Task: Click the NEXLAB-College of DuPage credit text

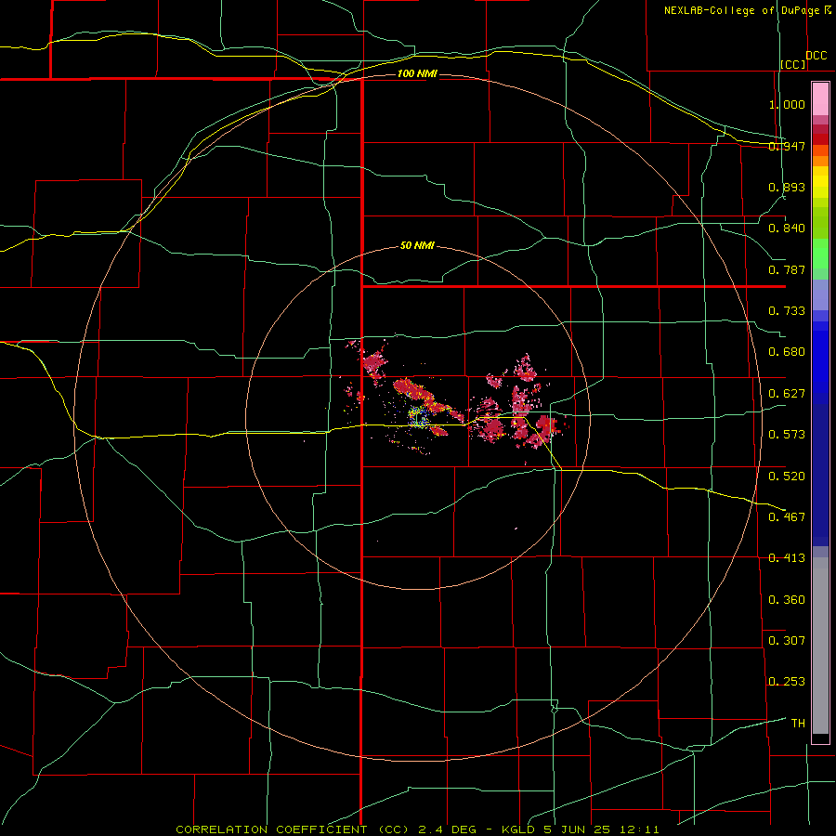Action: click(747, 10)
